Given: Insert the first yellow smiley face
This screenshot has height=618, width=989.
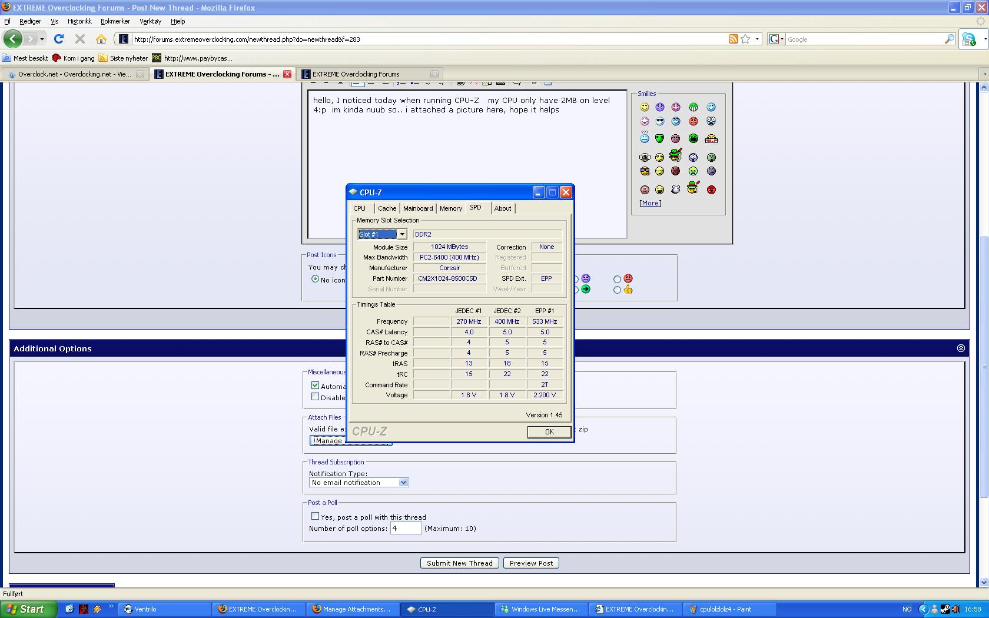Looking at the screenshot, I should click(645, 107).
